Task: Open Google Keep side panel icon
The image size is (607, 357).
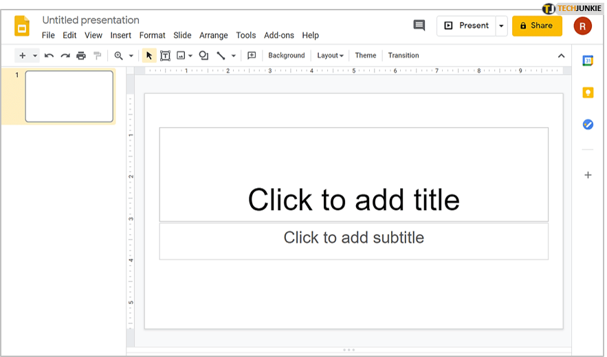Action: point(588,93)
